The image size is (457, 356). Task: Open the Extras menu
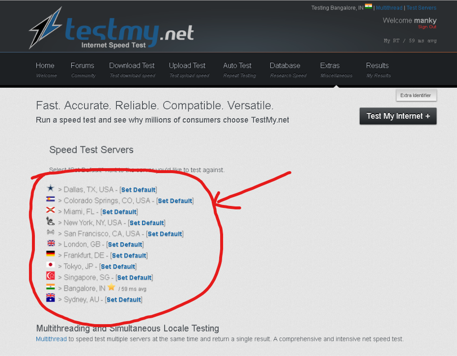point(330,66)
